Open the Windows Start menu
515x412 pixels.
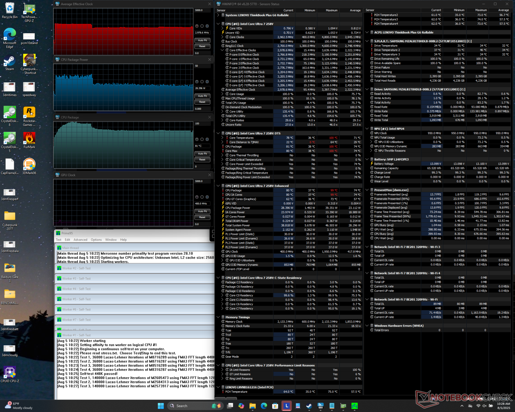(161, 406)
